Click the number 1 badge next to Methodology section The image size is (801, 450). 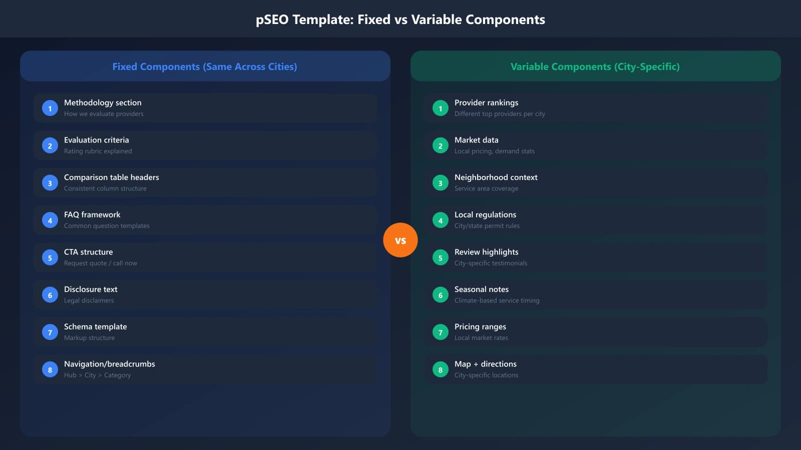(x=50, y=108)
